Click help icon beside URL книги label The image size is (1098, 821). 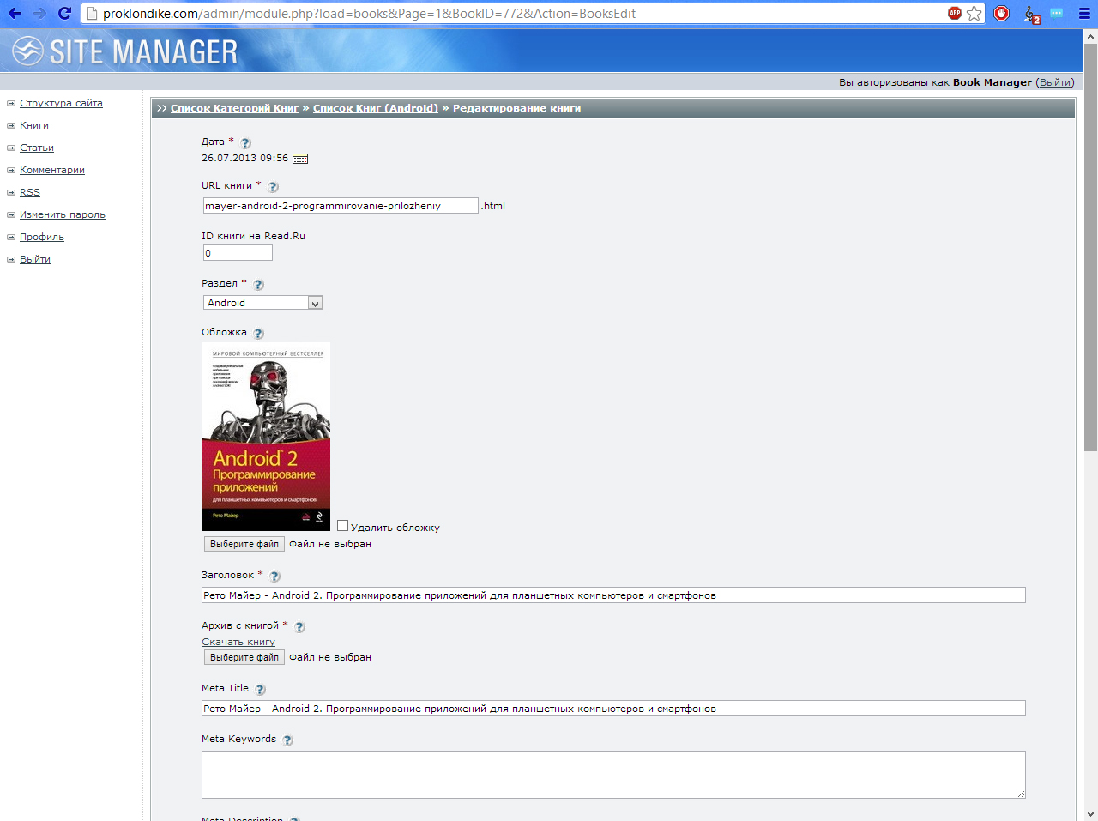pos(273,187)
